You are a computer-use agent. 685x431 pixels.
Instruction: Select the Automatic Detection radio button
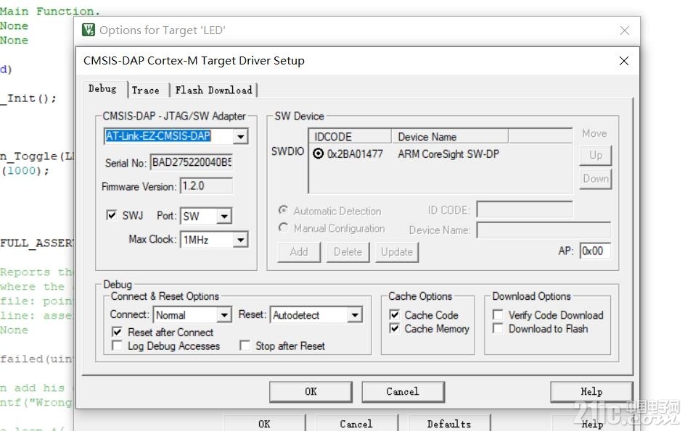pos(283,210)
